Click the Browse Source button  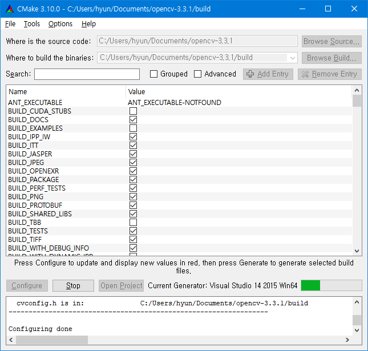coord(331,41)
